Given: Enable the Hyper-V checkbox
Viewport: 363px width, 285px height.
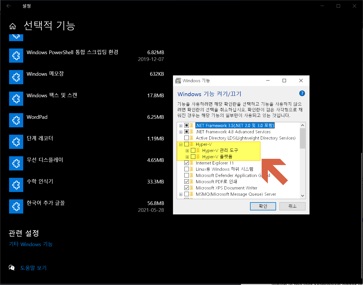Looking at the screenshot, I should [x=187, y=144].
